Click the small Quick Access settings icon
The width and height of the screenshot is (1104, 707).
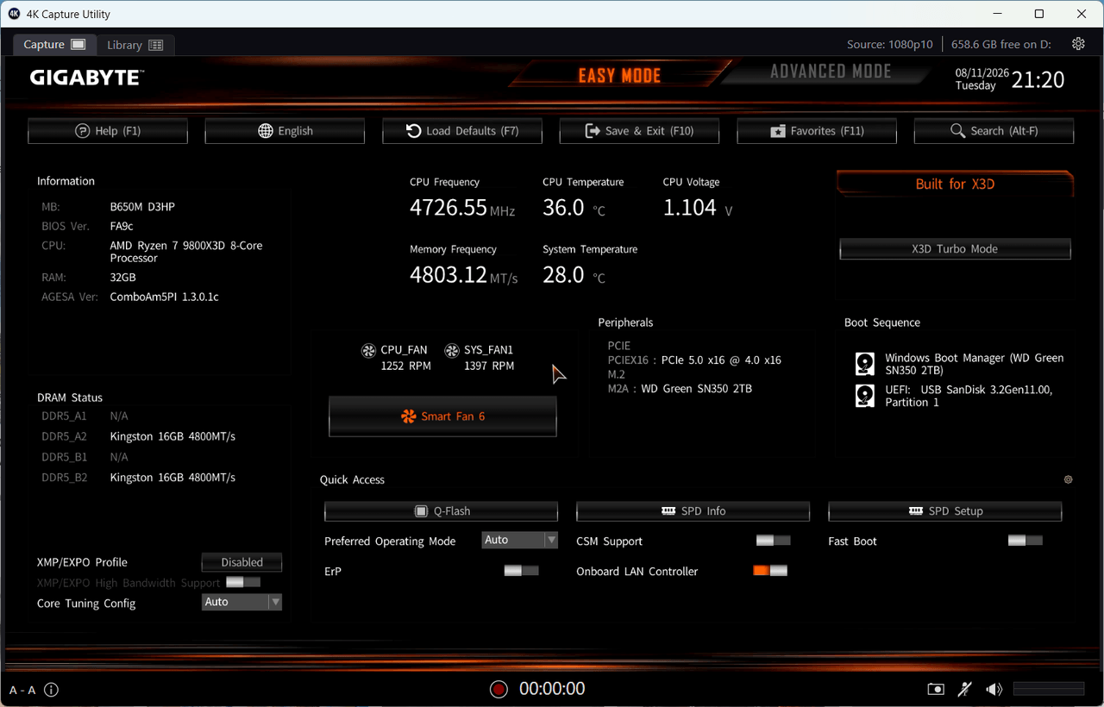point(1068,479)
